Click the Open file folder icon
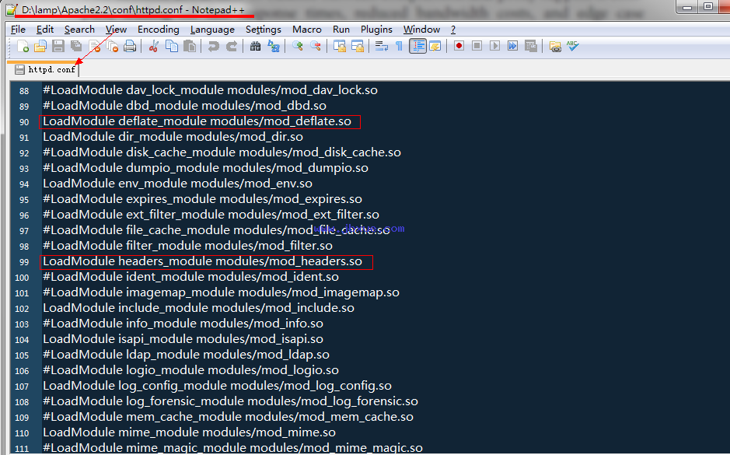This screenshot has width=730, height=455. click(40, 46)
